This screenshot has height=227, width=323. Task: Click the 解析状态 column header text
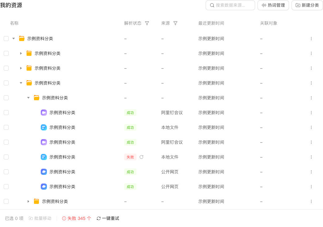pos(133,23)
